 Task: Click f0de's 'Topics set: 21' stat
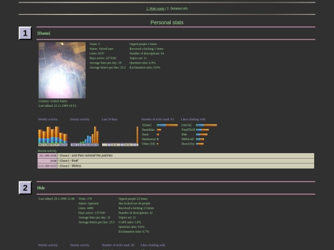[x=127, y=217]
